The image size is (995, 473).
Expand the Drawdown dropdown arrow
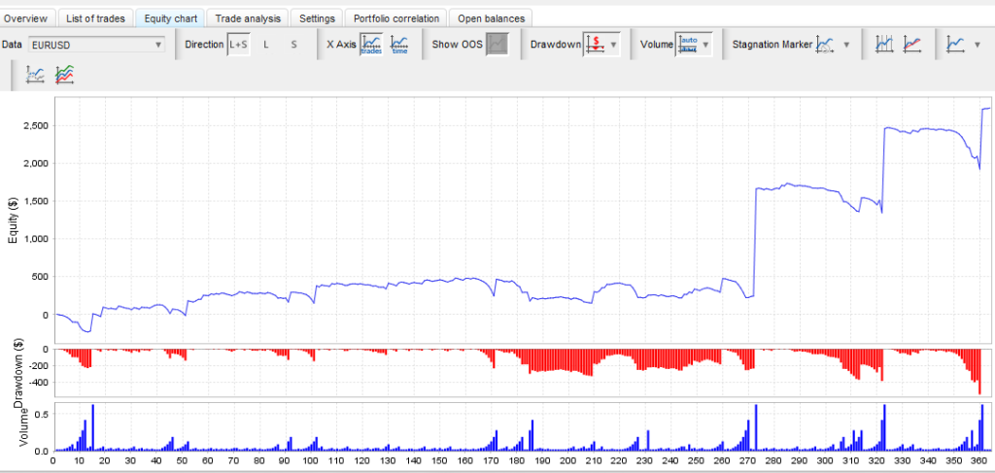[613, 44]
